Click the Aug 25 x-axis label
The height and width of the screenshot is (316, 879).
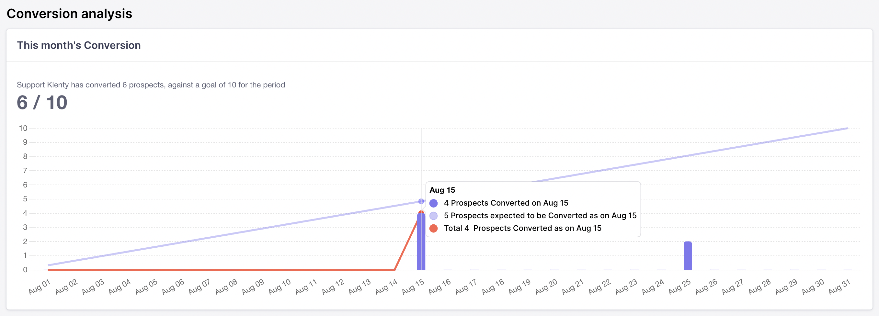[x=679, y=287]
